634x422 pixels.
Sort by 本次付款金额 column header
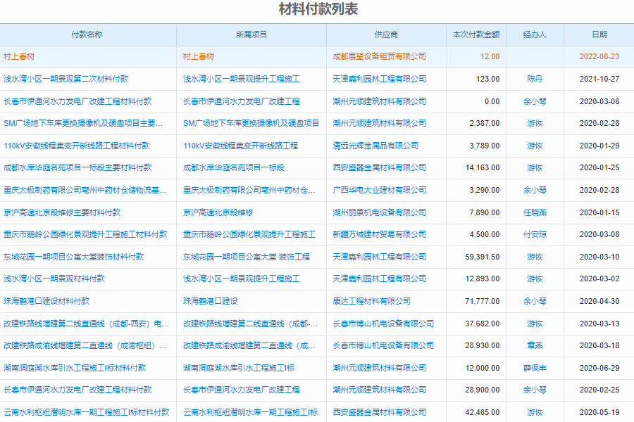tap(476, 34)
